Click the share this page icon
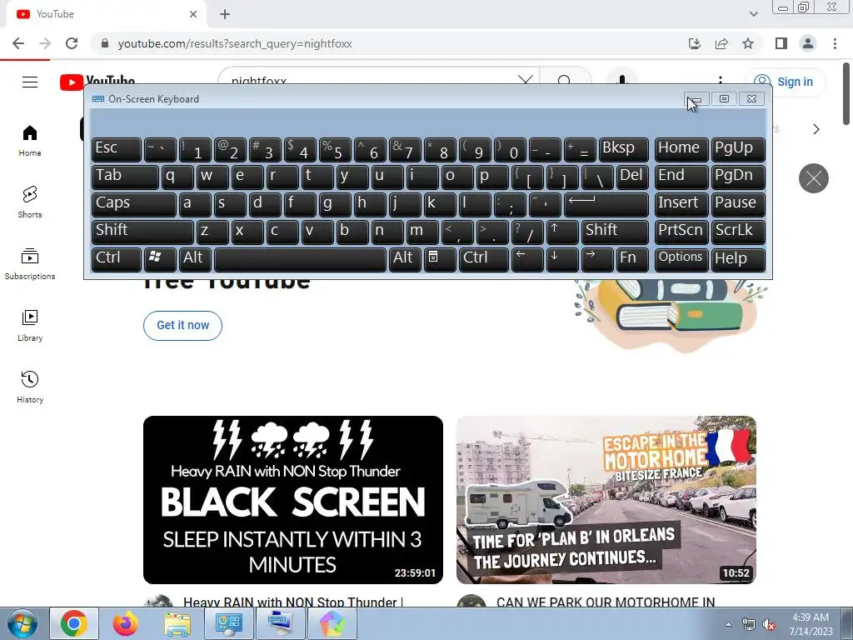Screen dimensions: 853x640 pos(721,43)
